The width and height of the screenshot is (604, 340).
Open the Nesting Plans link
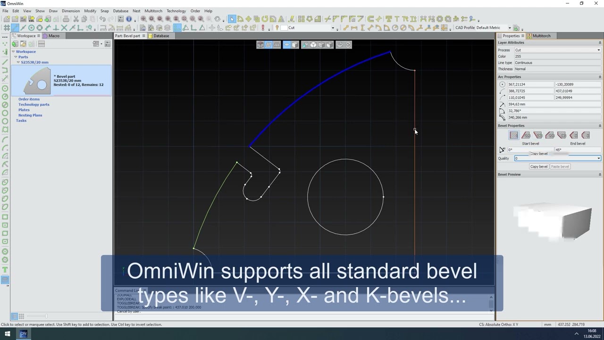(x=30, y=115)
